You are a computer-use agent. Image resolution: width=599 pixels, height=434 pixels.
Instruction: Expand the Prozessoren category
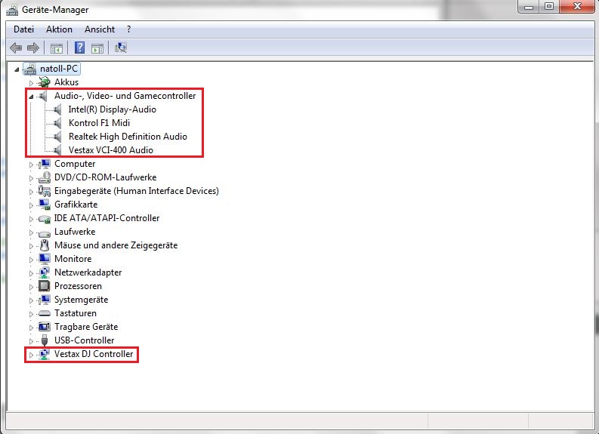point(31,287)
